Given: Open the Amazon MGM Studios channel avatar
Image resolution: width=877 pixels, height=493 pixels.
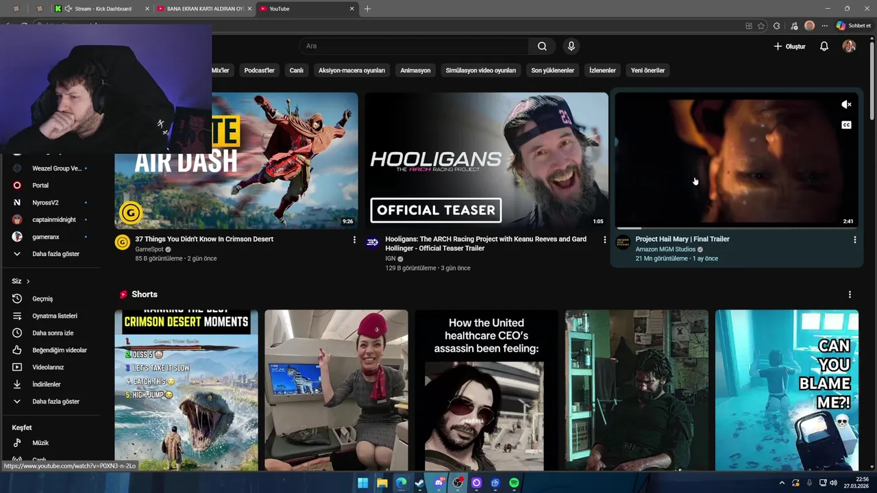Looking at the screenshot, I should (623, 242).
